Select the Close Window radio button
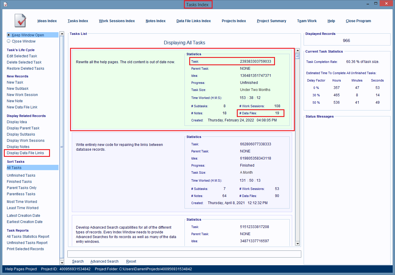The image size is (395, 275). 9,41
